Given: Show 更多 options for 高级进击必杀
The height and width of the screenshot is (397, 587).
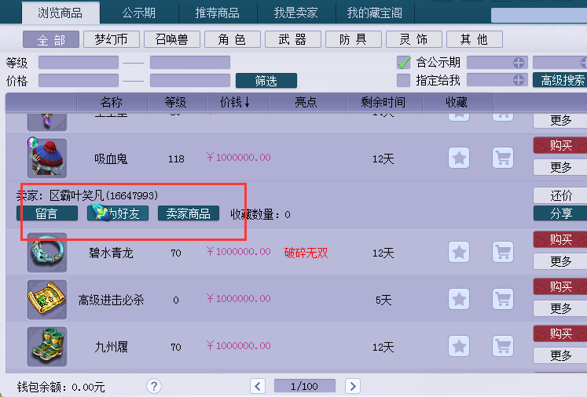Looking at the screenshot, I should pos(560,308).
